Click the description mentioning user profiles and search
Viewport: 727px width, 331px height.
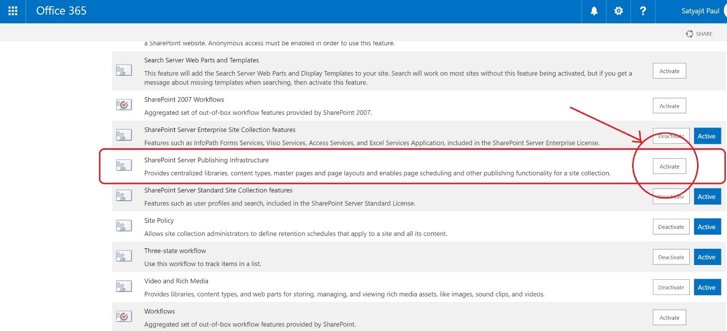pyautogui.click(x=280, y=204)
